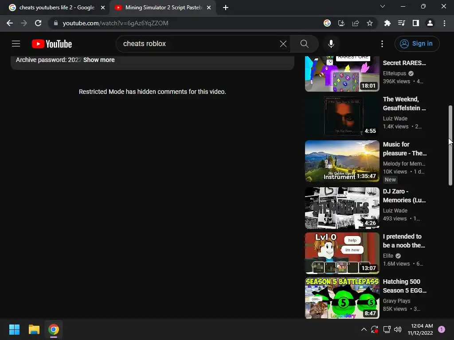Screen dimensions: 454x340
Task: Open the notification center badge
Action: (x=442, y=329)
